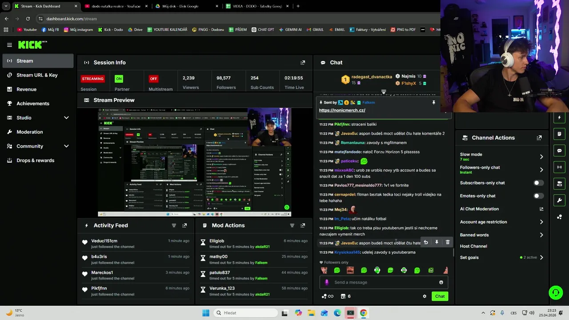Click the three-dots widget sidebar icon
Image resolution: width=569 pixels, height=320 pixels.
tap(559, 217)
